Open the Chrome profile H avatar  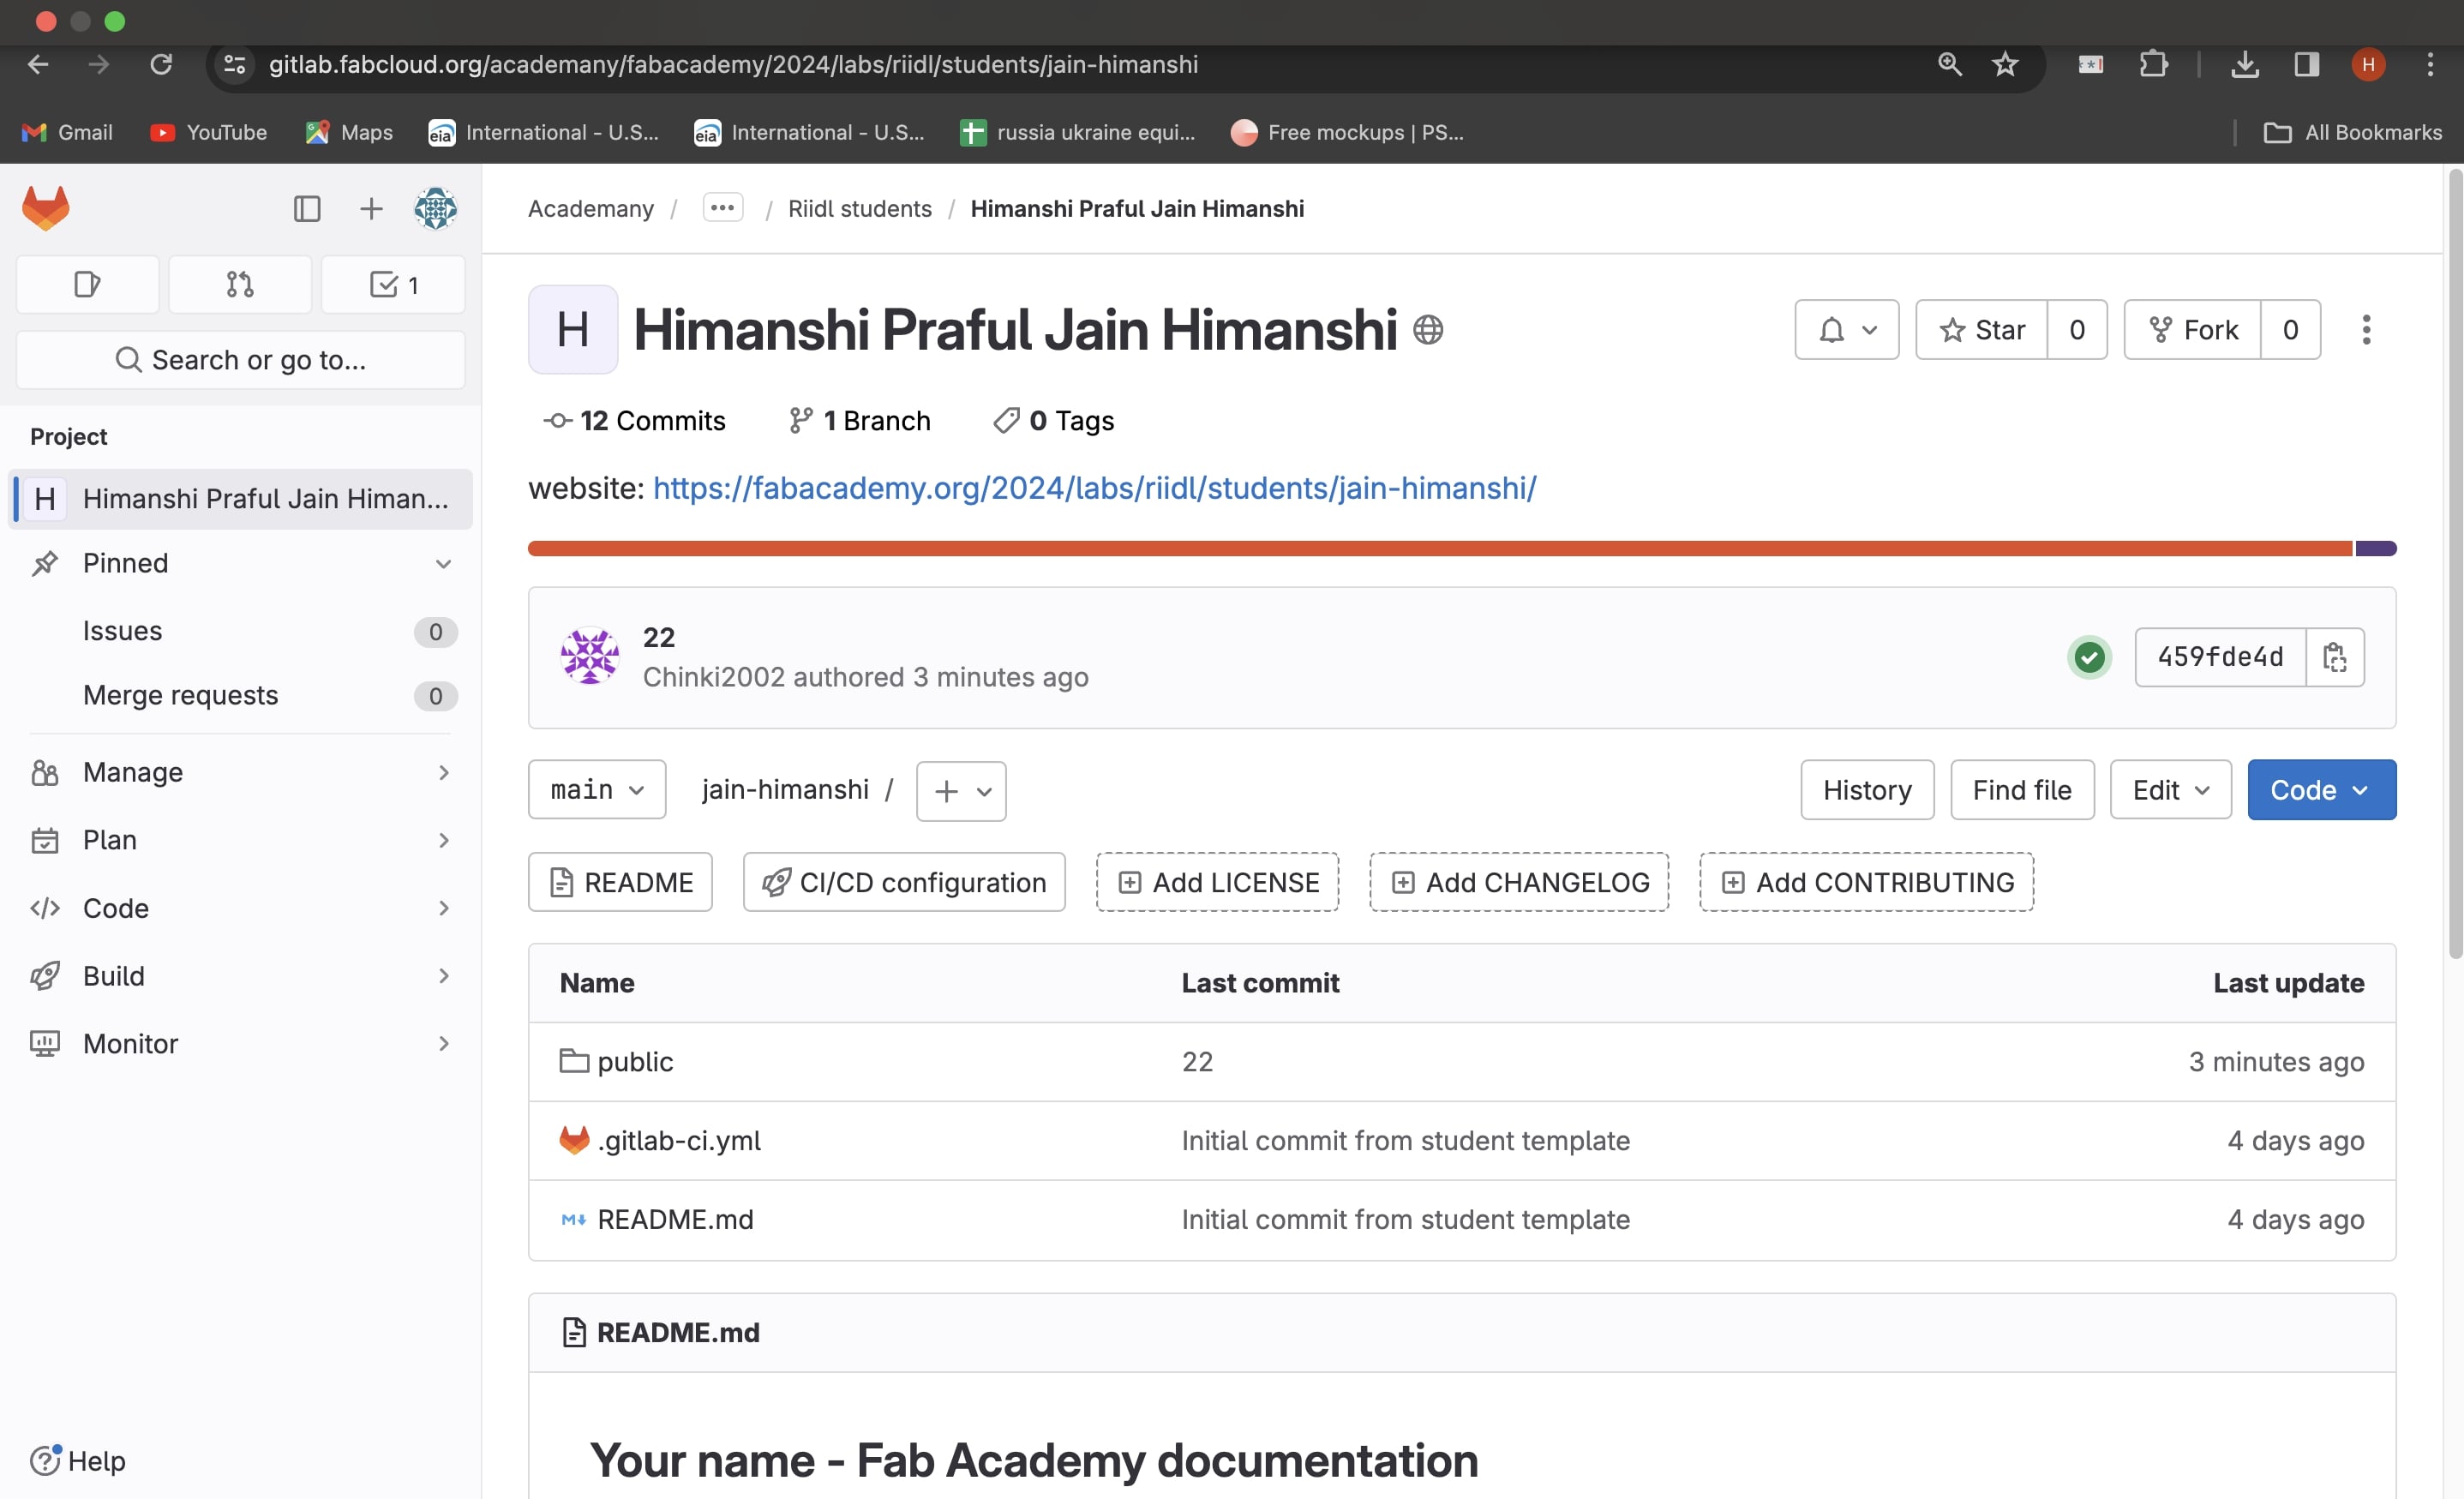(2368, 65)
